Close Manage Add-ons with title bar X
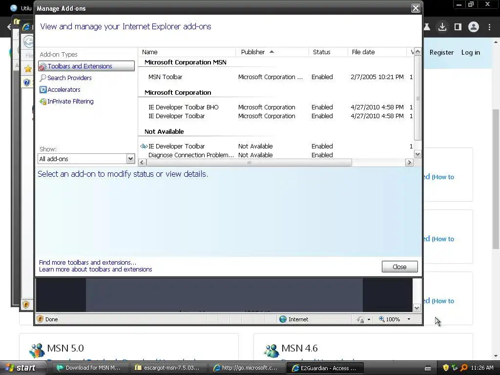Viewport: 500px width, 375px height. tap(416, 8)
